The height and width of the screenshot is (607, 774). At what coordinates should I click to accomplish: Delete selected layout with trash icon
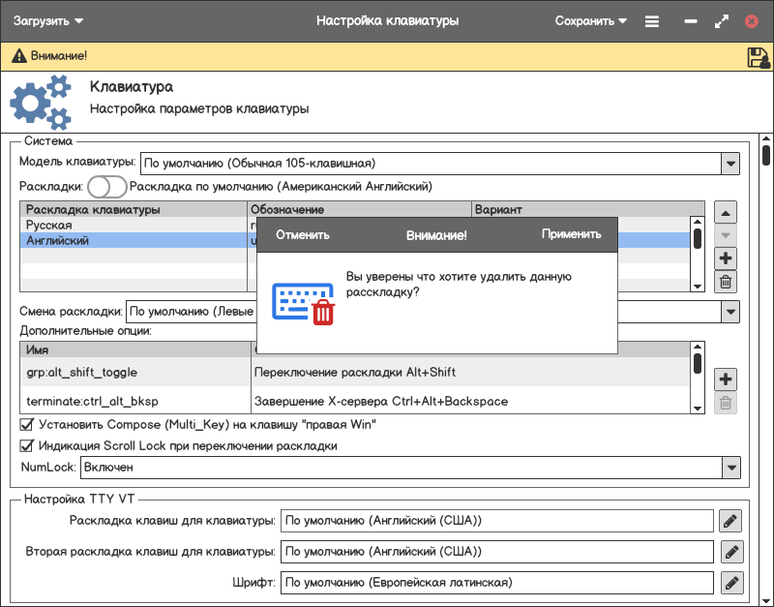tap(726, 282)
